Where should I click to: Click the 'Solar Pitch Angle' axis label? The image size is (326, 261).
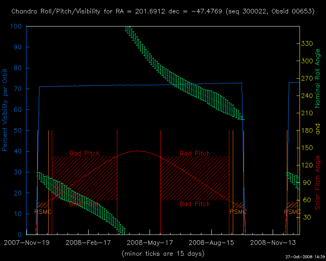click(x=317, y=183)
